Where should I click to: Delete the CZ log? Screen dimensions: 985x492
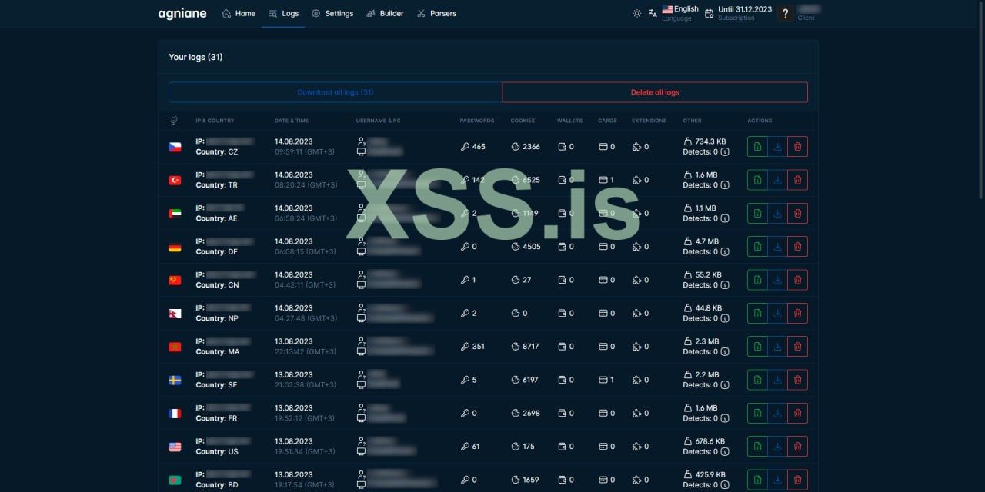tap(797, 147)
